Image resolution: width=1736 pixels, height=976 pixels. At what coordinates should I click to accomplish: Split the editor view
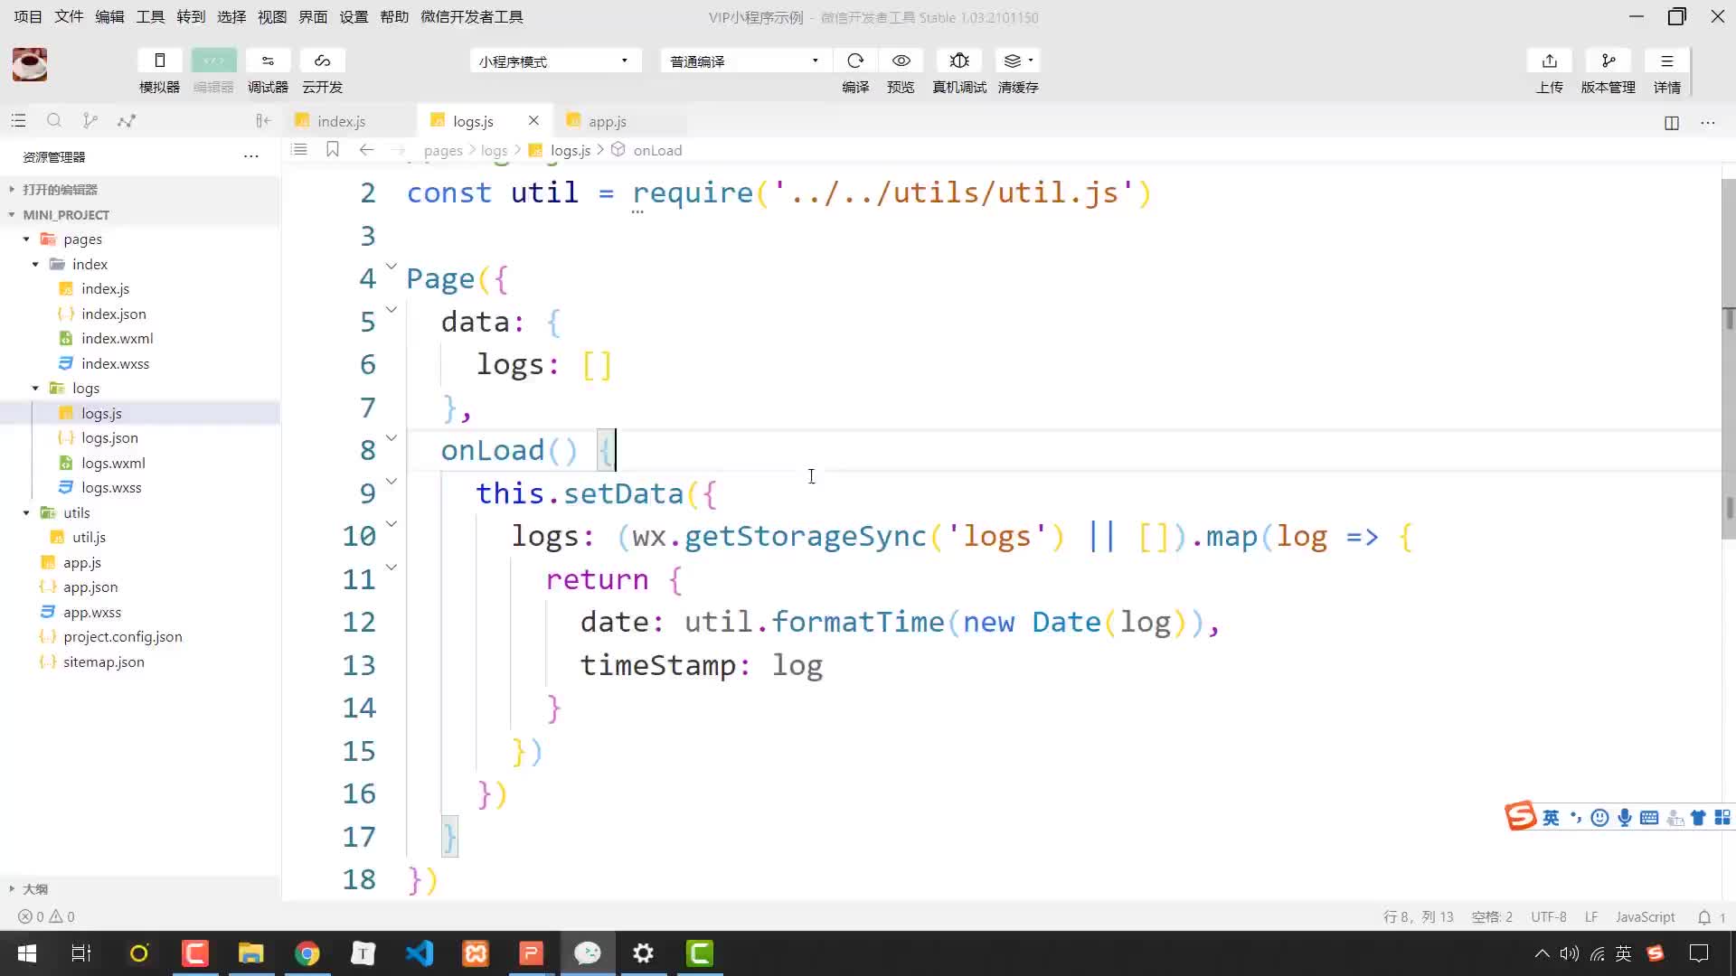point(1672,122)
